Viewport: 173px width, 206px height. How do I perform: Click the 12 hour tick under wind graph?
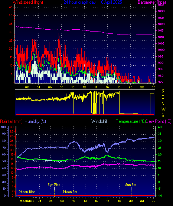pos(84,87)
